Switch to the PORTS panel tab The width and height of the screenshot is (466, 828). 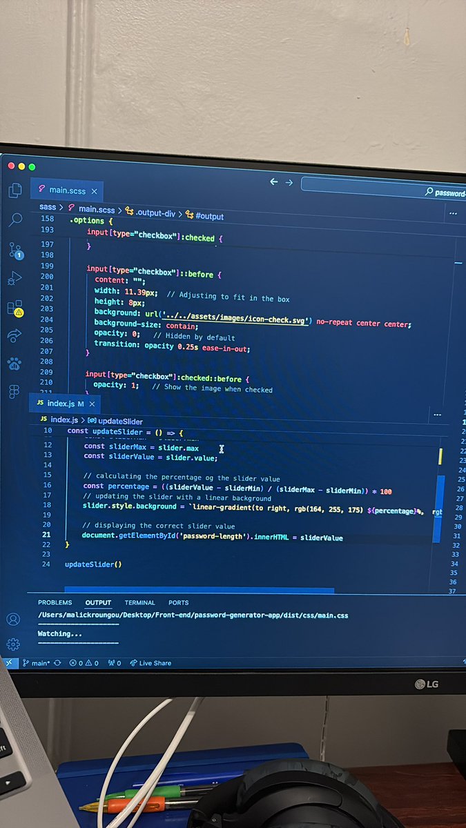click(178, 602)
